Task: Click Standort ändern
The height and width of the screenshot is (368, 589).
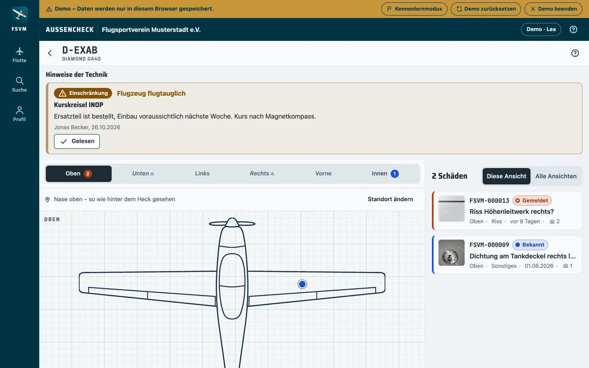Action: tap(390, 200)
